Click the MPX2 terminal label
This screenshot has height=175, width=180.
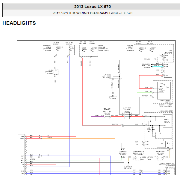point(22,162)
